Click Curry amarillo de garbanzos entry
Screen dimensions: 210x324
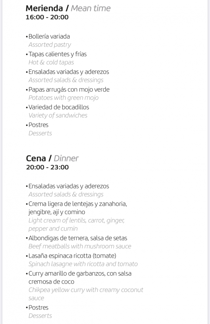pos(80,278)
